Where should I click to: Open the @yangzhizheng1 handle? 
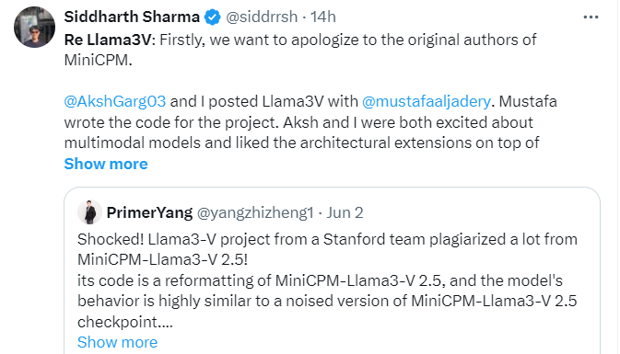click(255, 212)
